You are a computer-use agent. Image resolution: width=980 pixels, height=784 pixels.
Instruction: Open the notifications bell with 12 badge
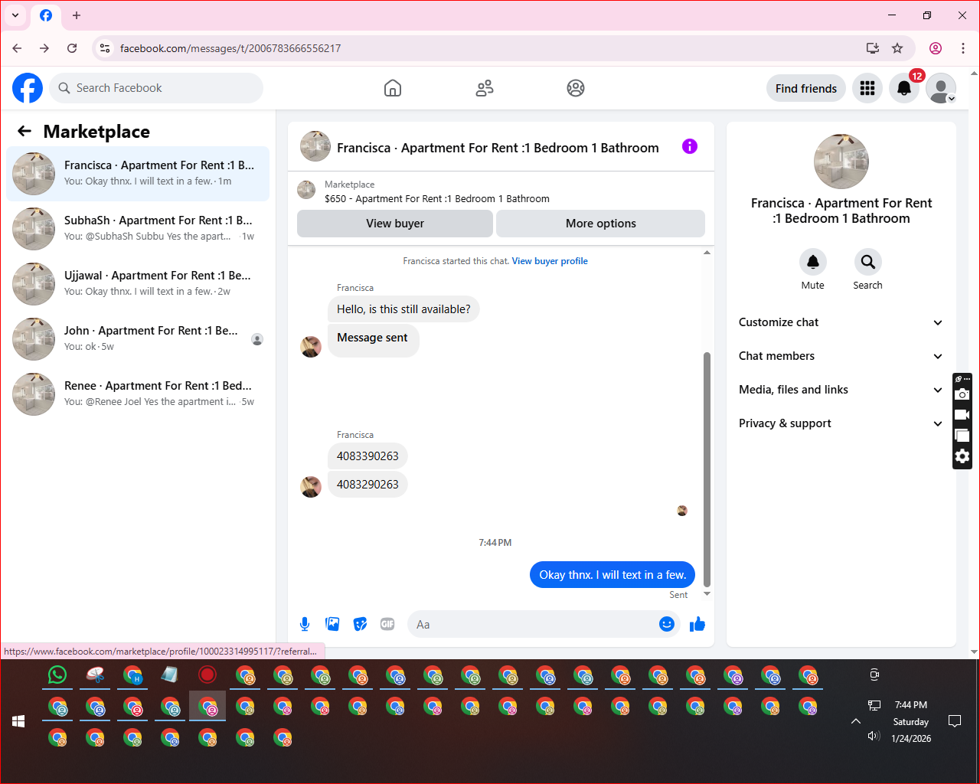pyautogui.click(x=904, y=88)
